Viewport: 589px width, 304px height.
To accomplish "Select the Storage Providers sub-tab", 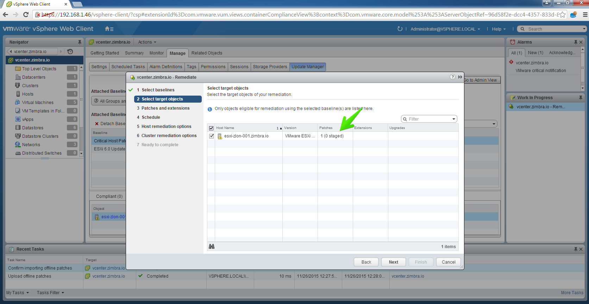I will 270,67.
